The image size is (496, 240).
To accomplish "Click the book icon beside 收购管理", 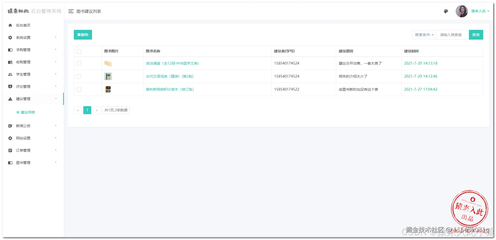I will click(10, 62).
